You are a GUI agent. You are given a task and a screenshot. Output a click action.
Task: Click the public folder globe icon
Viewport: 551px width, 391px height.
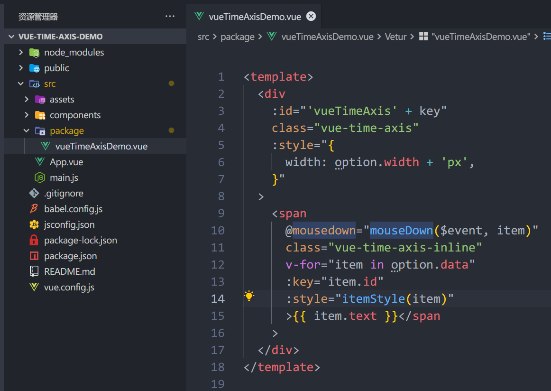pyautogui.click(x=35, y=68)
